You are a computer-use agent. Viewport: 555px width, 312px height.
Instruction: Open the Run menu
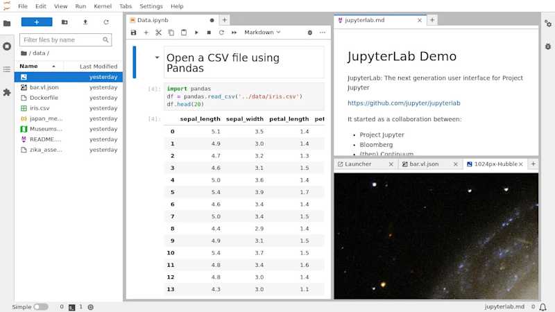coord(80,6)
